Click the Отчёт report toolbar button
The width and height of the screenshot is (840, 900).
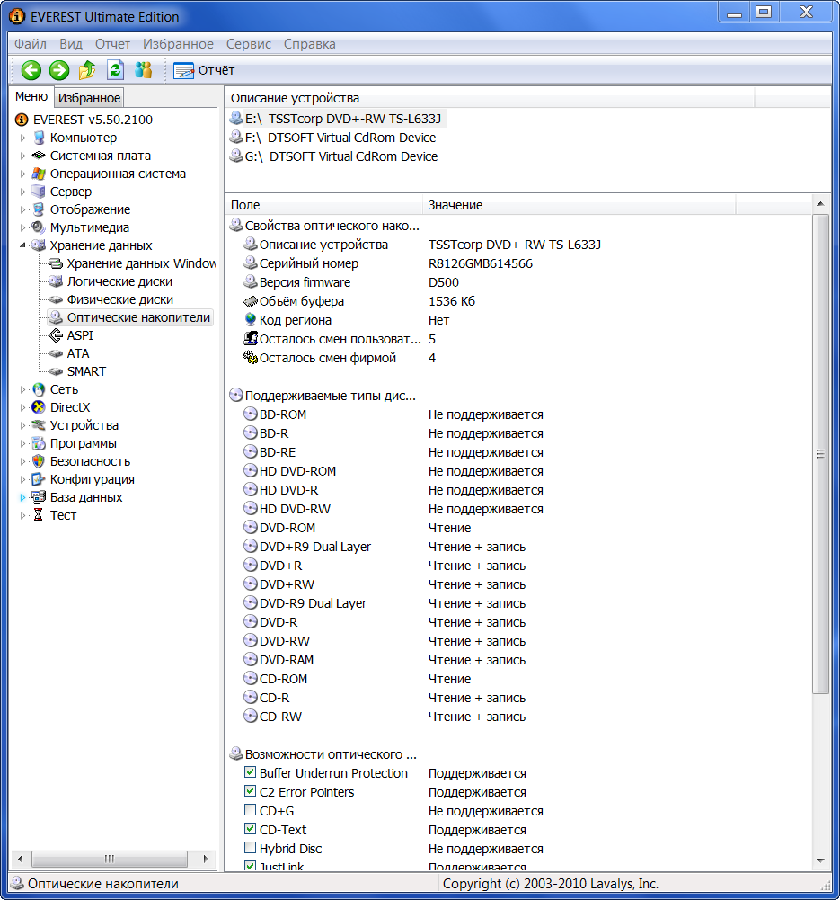click(x=204, y=71)
